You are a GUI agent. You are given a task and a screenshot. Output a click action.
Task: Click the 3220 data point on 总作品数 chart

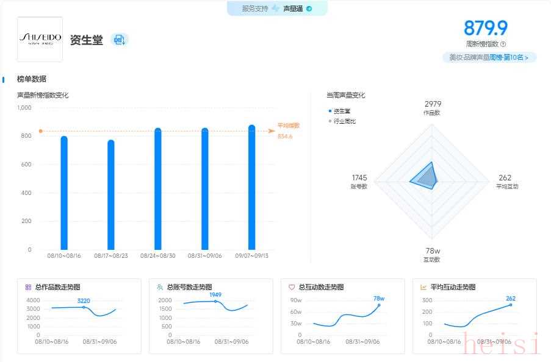click(x=84, y=307)
